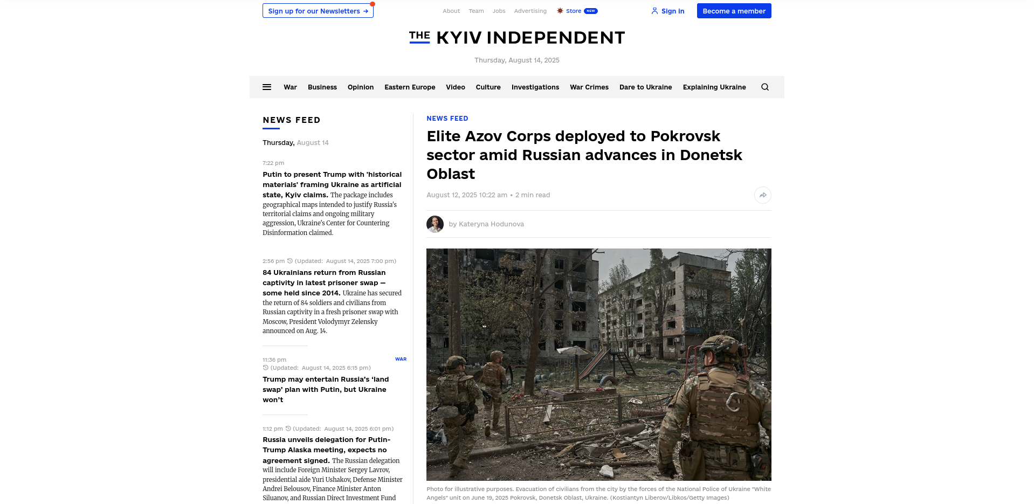Click the WAR tag in news feed

pos(401,359)
